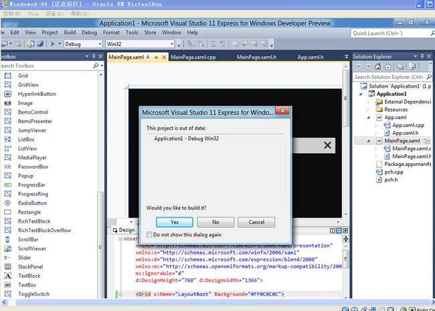
Task: Select the Grid control in Toolbox
Action: (x=23, y=76)
